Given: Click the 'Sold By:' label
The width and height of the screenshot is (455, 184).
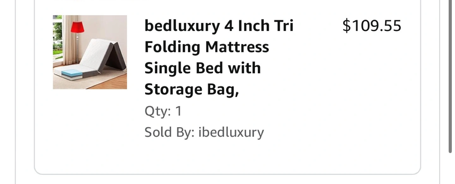Looking at the screenshot, I should click(169, 132).
